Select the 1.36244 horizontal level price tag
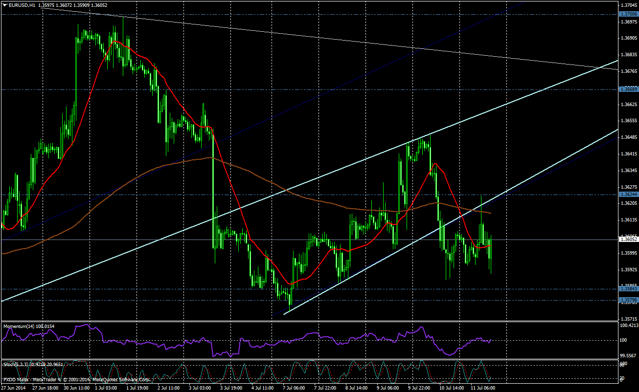639x392 pixels. 628,195
